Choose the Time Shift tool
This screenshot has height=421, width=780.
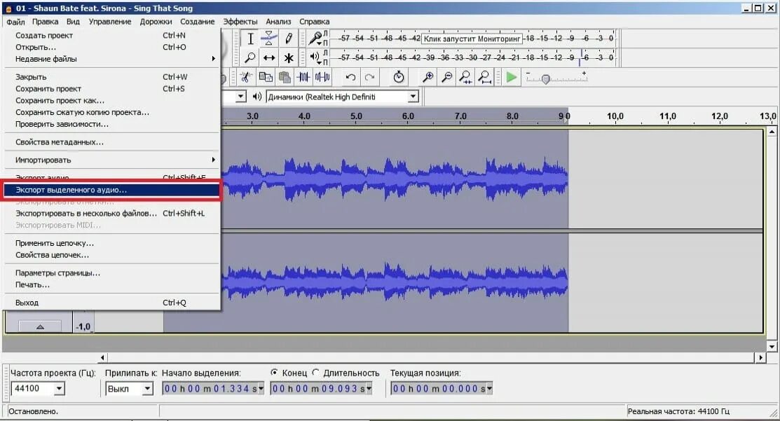tap(268, 58)
